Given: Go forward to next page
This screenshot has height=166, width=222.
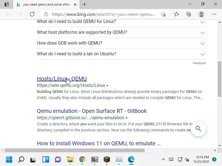Looking at the screenshot, I should [20, 14].
